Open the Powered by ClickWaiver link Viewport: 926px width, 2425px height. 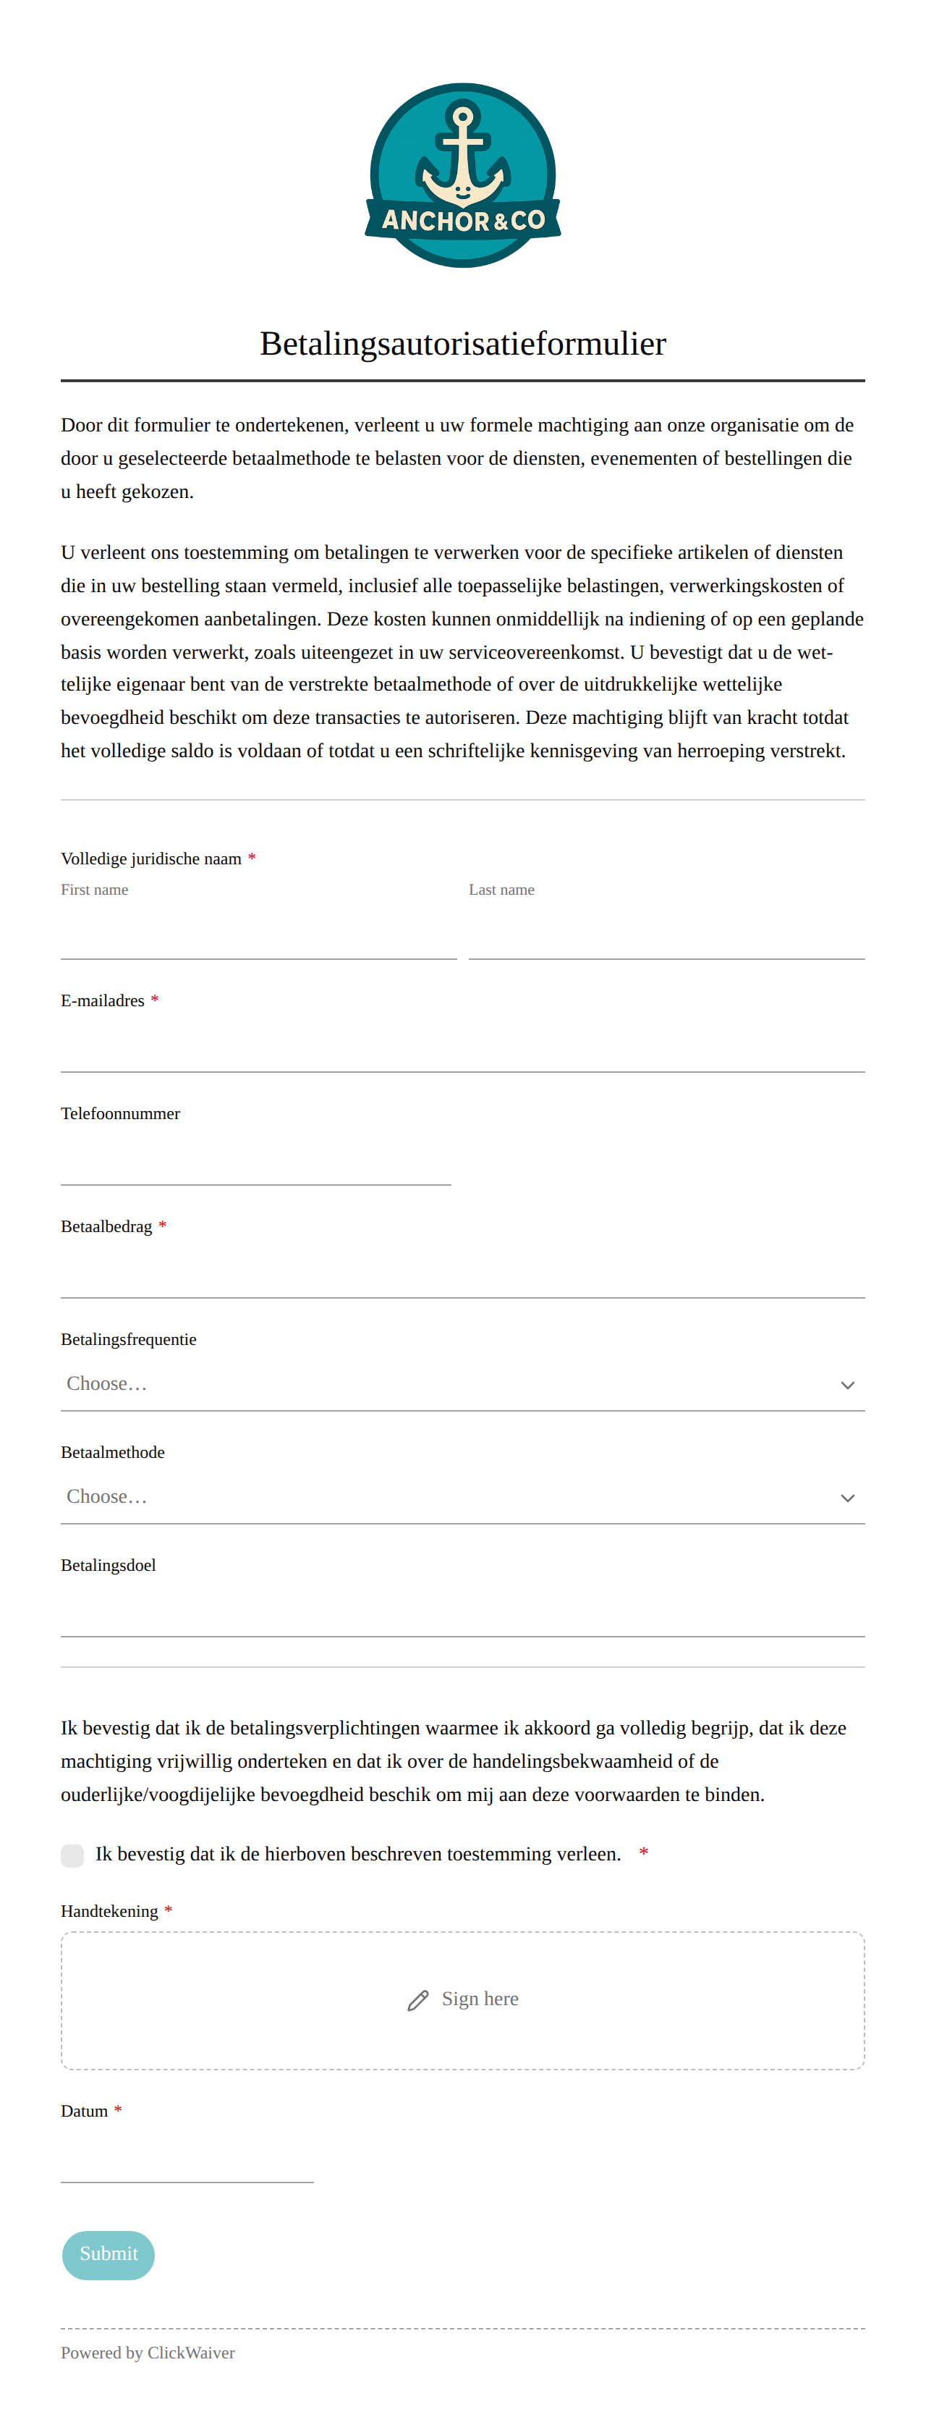148,2353
